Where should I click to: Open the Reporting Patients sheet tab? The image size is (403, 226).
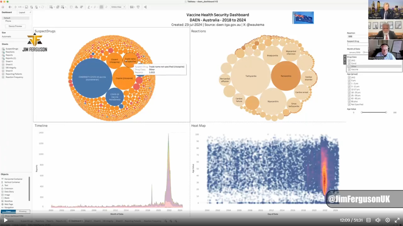tap(133, 221)
